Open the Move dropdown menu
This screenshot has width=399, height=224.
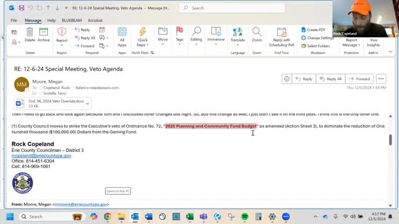pyautogui.click(x=163, y=36)
